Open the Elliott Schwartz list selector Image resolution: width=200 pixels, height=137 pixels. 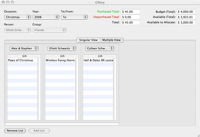[x=62, y=48]
